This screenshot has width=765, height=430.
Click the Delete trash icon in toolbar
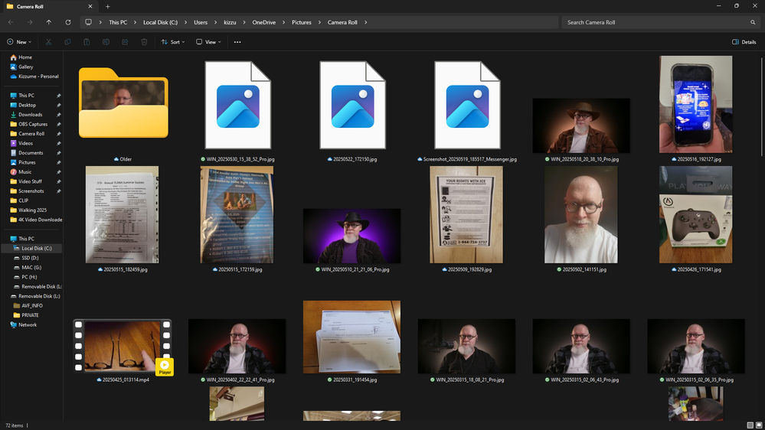[144, 42]
